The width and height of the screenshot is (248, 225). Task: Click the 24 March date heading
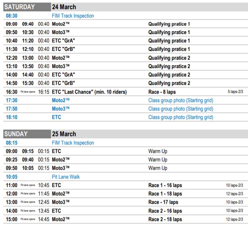click(64, 7)
